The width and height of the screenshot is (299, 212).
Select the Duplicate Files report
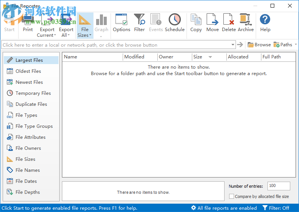pyautogui.click(x=31, y=104)
